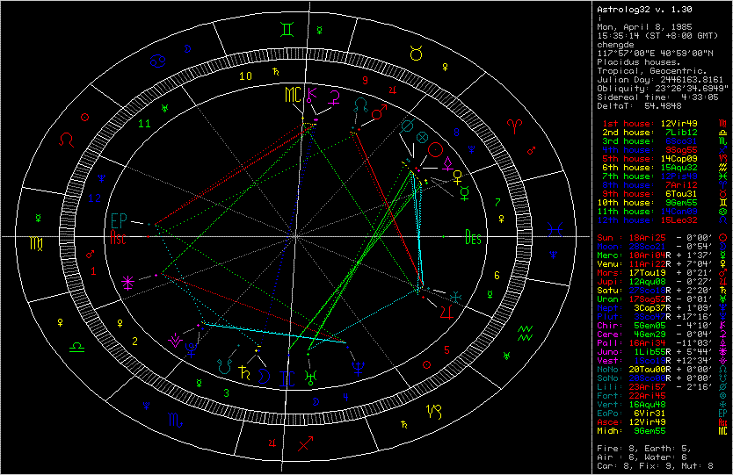Select the red Sagittarius arrow glyph
This screenshot has height=475, width=733.
coord(305,443)
